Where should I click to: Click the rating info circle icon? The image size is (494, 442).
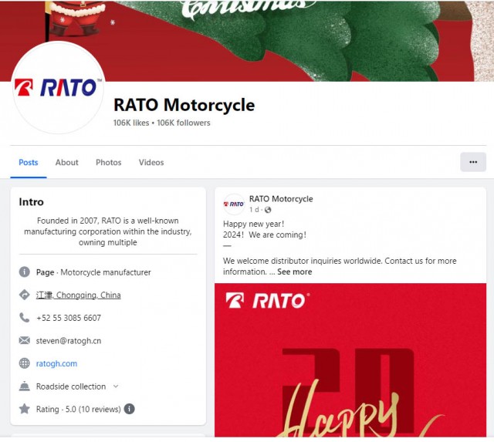(129, 409)
